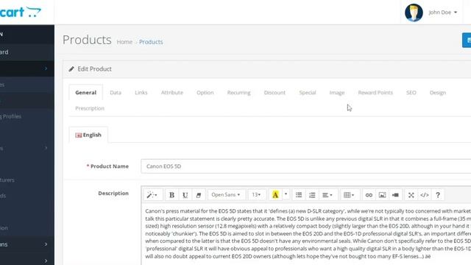Click the insert video icon

395,195
